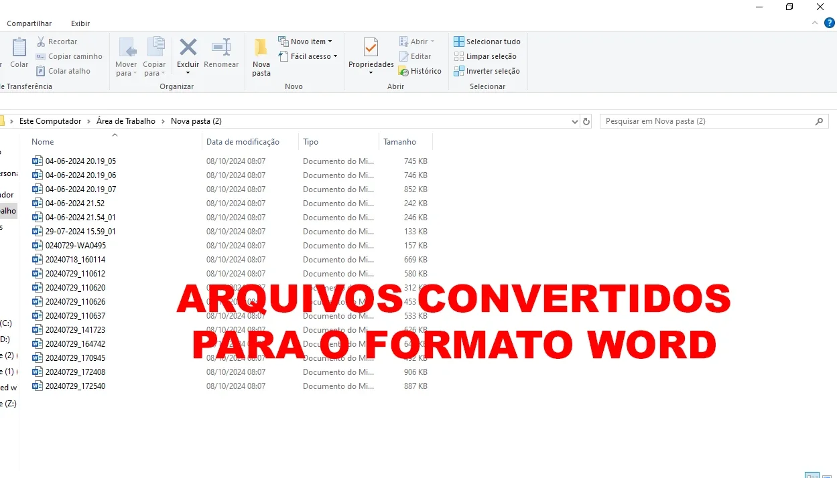The width and height of the screenshot is (837, 478).
Task: Expand the Propriedades dropdown arrow
Action: point(371,73)
